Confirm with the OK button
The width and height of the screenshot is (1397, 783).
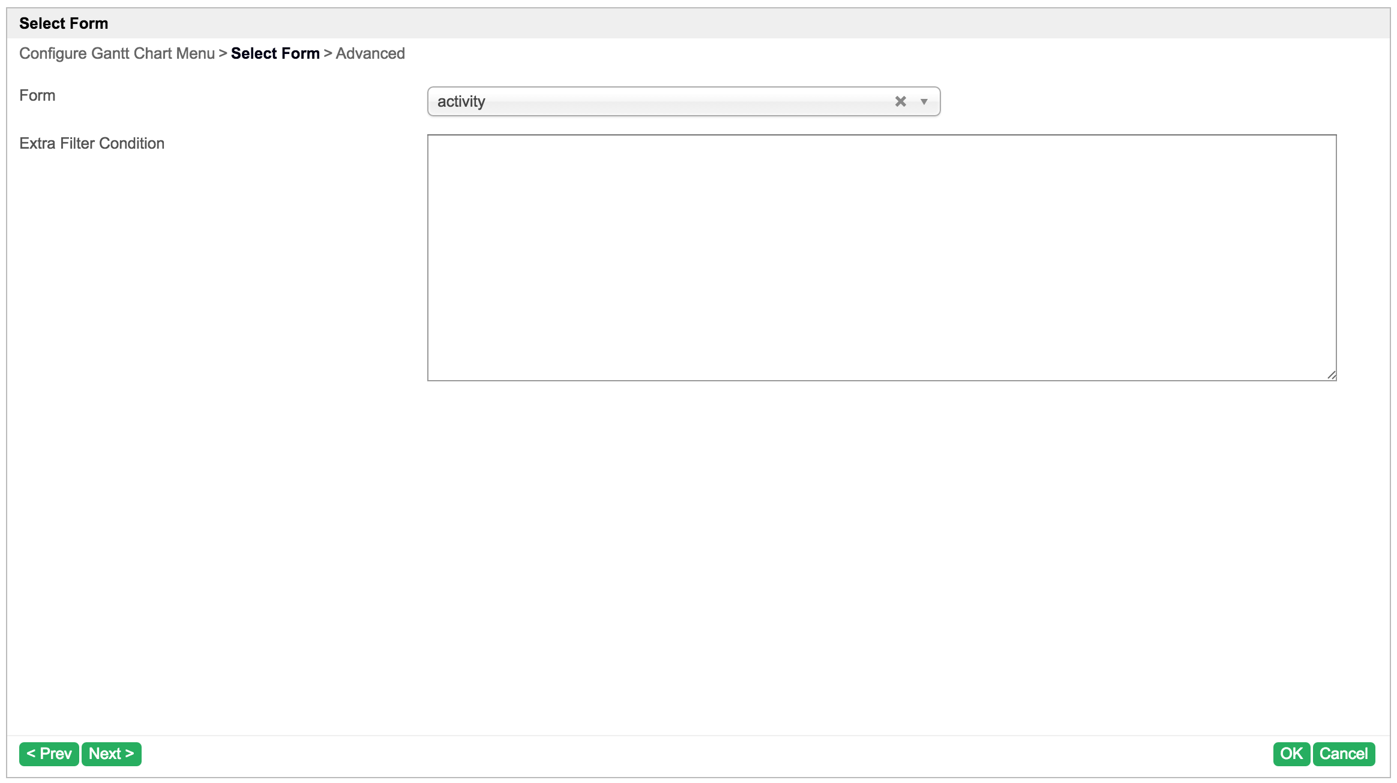(x=1291, y=754)
